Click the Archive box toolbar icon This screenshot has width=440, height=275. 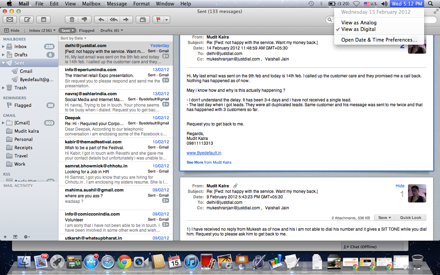pos(143,20)
